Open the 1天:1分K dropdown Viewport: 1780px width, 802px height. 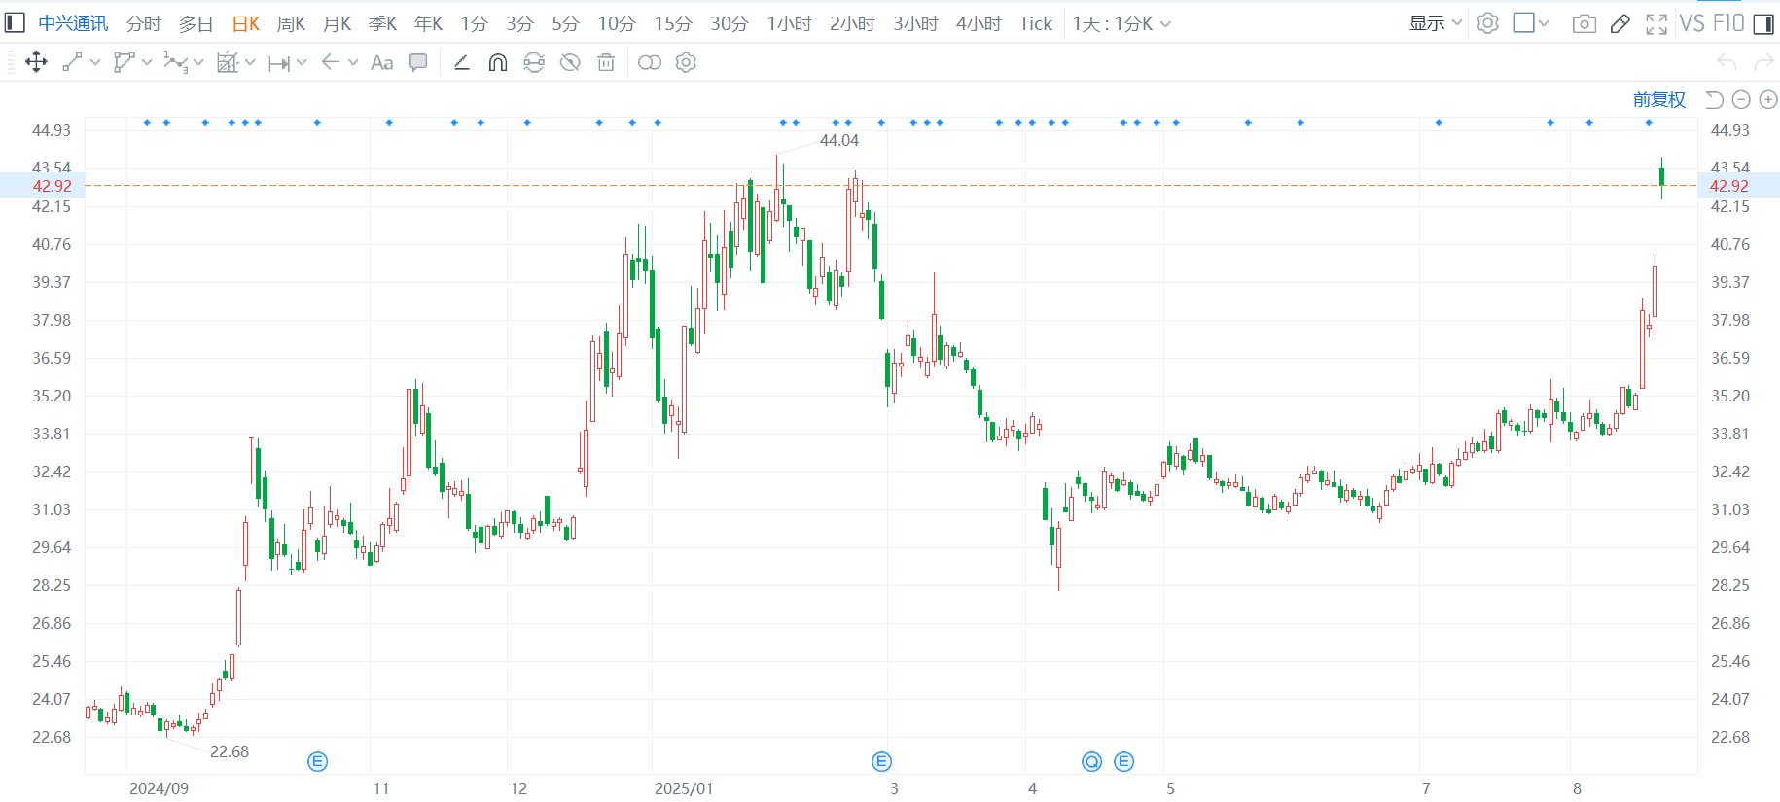point(1121,23)
